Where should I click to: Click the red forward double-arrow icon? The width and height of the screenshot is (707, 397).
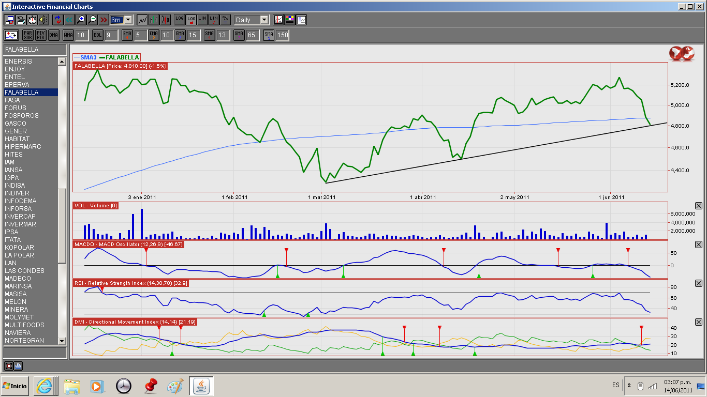pos(104,20)
